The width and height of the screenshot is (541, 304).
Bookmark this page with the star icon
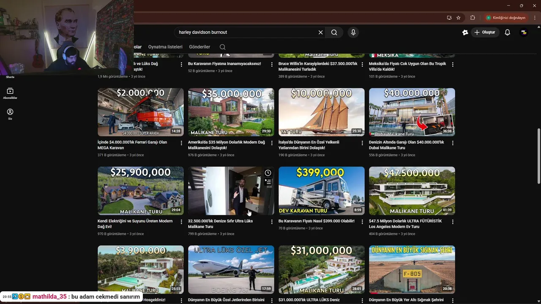point(459,18)
